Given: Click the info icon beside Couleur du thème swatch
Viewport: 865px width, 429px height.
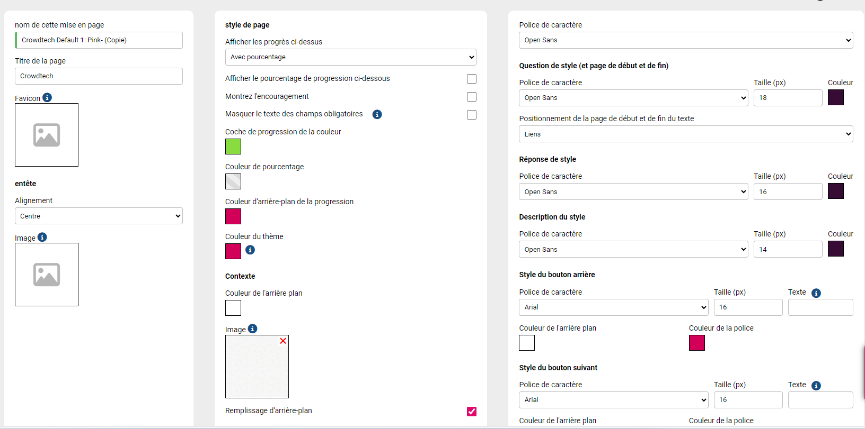Looking at the screenshot, I should pos(250,250).
